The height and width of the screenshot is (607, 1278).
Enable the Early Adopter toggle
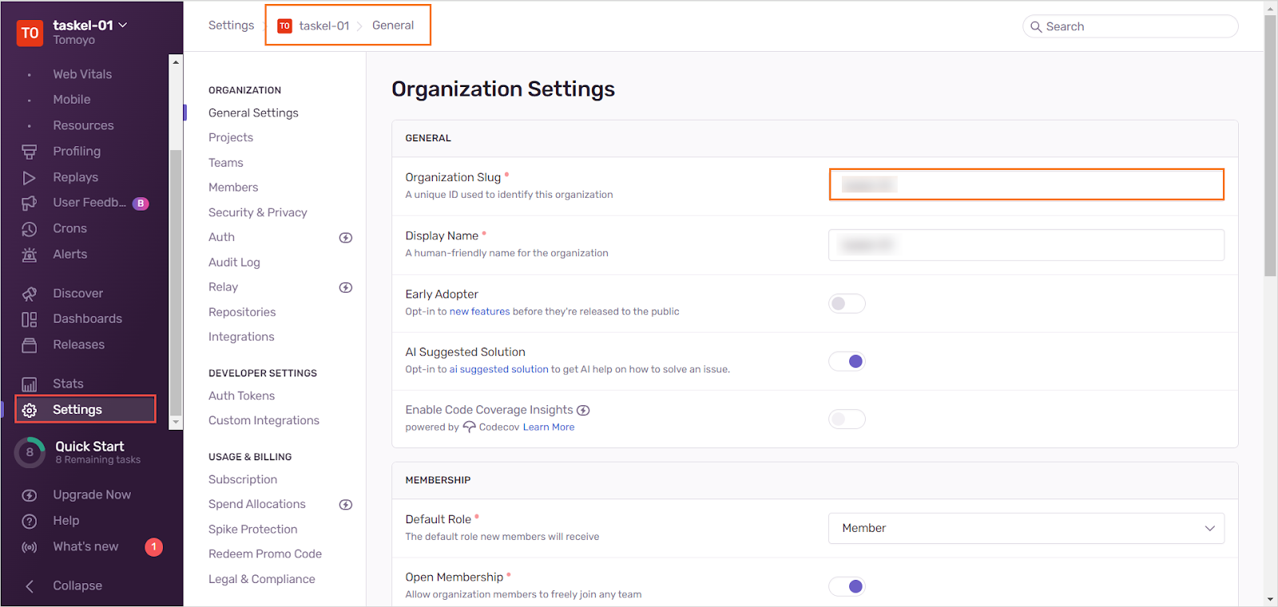tap(847, 304)
